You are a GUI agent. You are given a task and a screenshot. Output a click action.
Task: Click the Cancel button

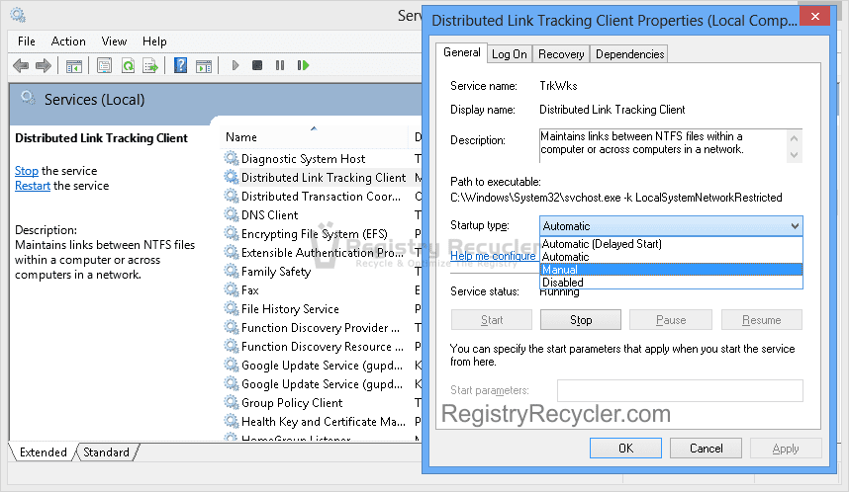[706, 449]
